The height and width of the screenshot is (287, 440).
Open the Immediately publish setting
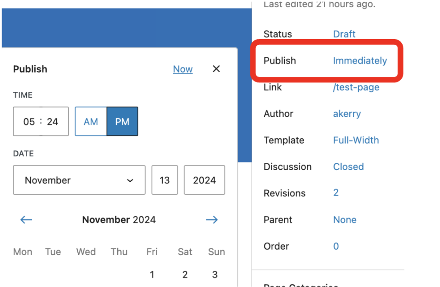click(360, 61)
